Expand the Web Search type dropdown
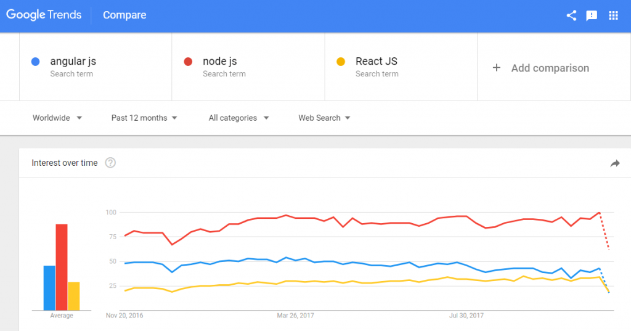Screen dimensions: 631x331 [324, 118]
